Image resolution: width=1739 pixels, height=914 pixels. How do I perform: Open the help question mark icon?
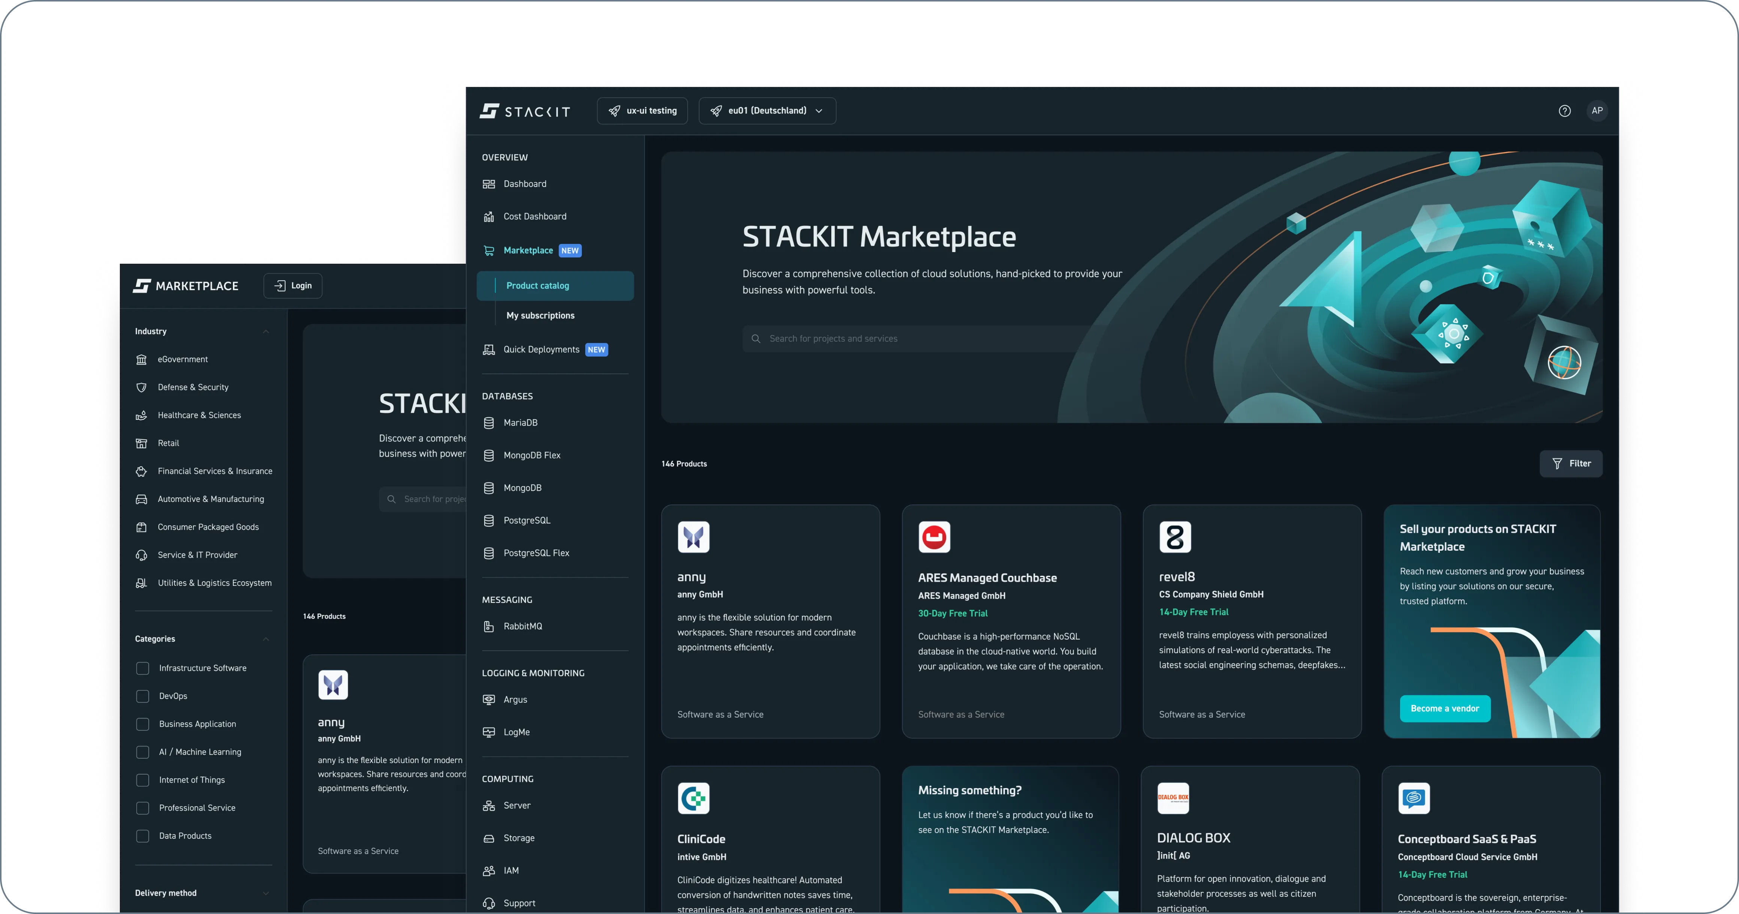pos(1565,110)
